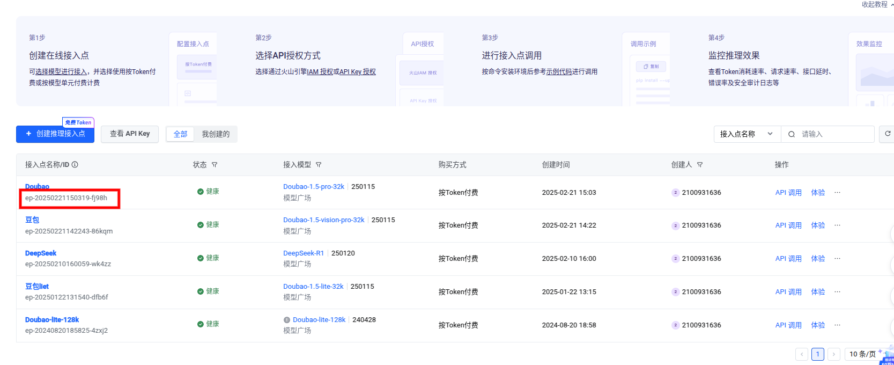894x365 pixels.
Task: Click the 请输入 search input field
Action: (834, 134)
